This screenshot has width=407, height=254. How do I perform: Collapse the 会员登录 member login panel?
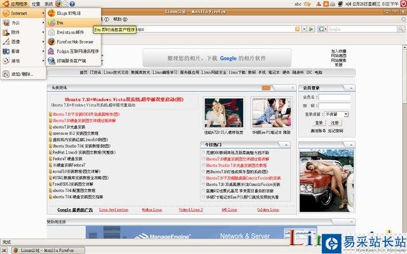(351, 88)
